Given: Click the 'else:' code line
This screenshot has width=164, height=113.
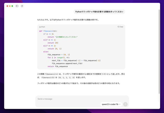Looking at the screenshot, I should pos(46,52).
